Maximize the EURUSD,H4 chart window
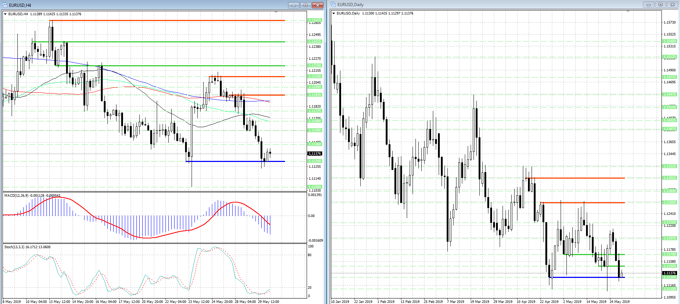Image resolution: width=680 pixels, height=304 pixels. pos(306,5)
